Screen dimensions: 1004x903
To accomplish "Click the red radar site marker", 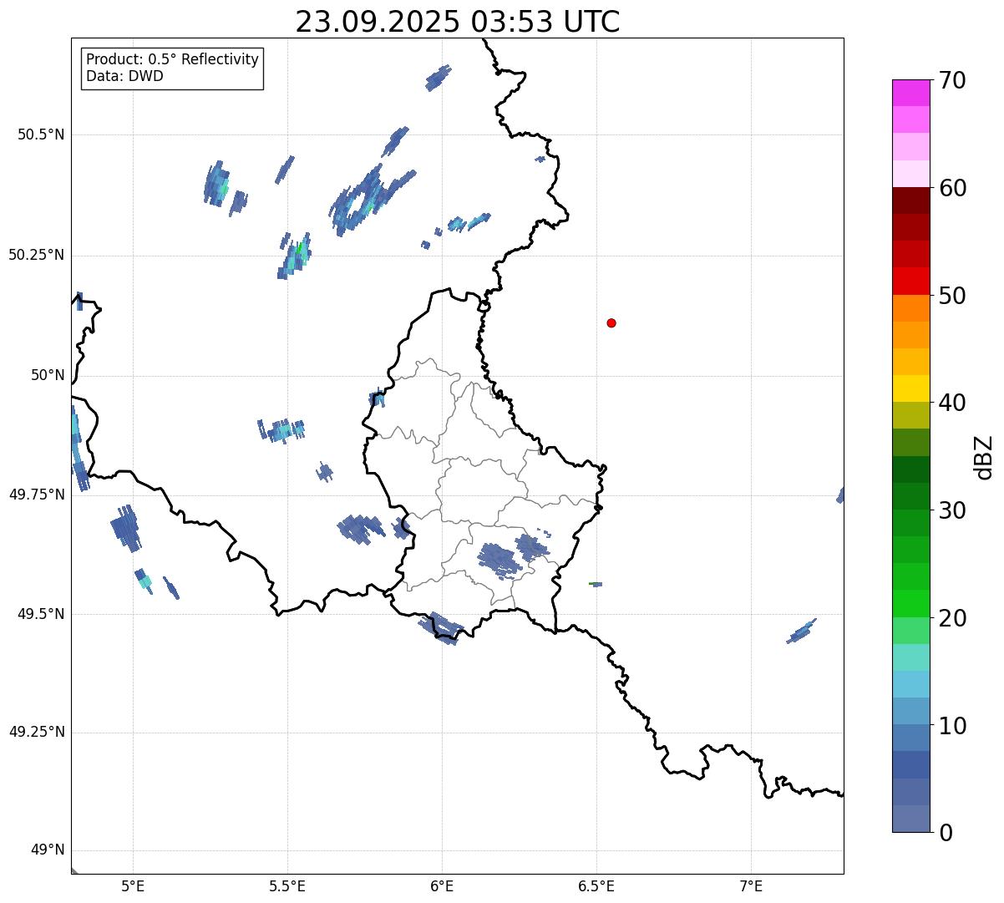I will click(x=611, y=323).
